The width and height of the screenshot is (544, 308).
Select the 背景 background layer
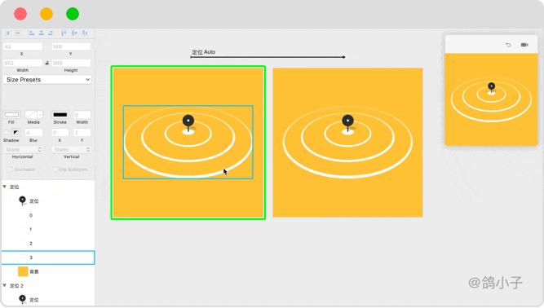48,271
